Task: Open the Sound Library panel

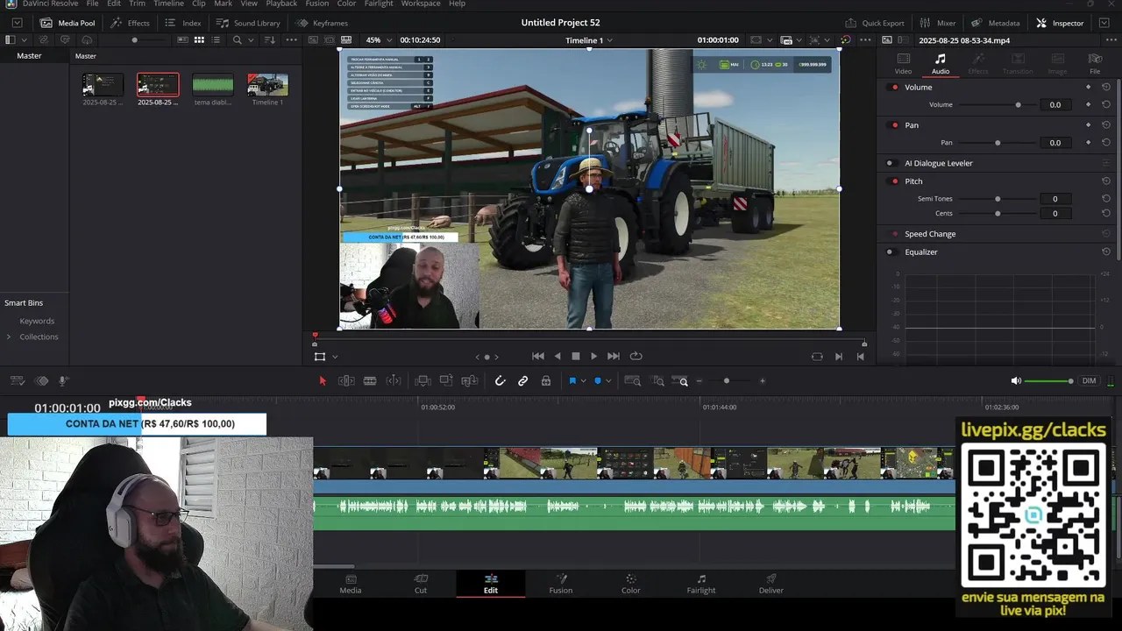Action: pyautogui.click(x=248, y=23)
